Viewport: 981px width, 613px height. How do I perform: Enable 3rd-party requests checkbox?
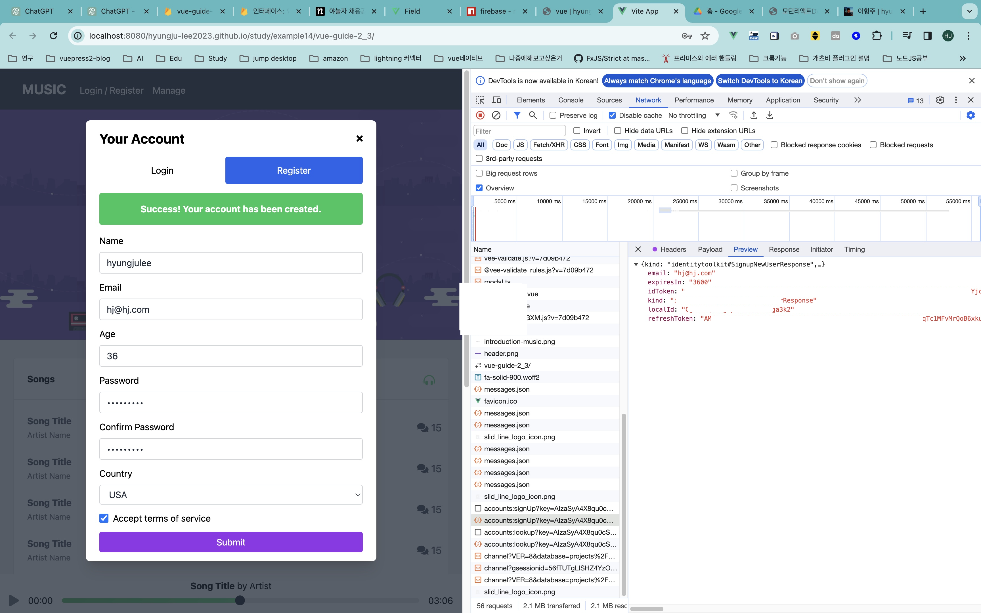(x=479, y=159)
